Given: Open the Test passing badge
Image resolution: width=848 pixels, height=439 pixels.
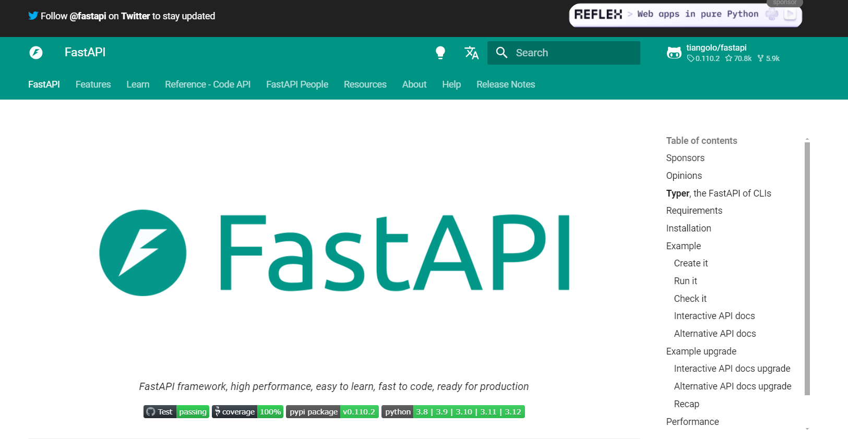Looking at the screenshot, I should pos(176,412).
